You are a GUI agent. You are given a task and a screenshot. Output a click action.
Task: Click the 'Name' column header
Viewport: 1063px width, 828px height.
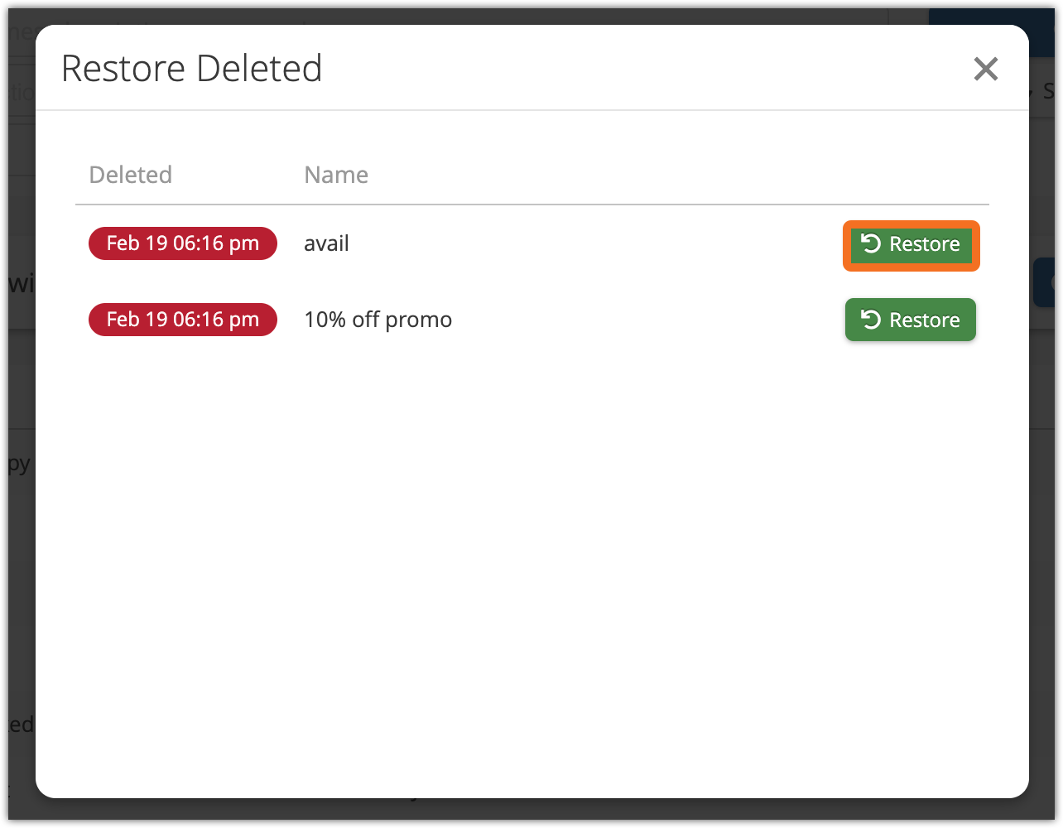335,175
